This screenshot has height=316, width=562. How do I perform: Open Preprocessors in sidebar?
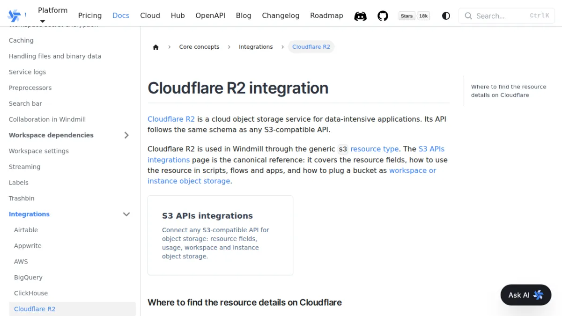[x=30, y=88]
